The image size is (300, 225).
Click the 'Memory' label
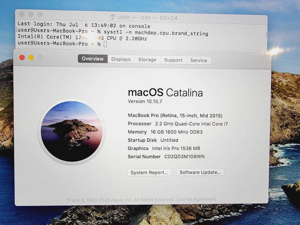(x=137, y=132)
